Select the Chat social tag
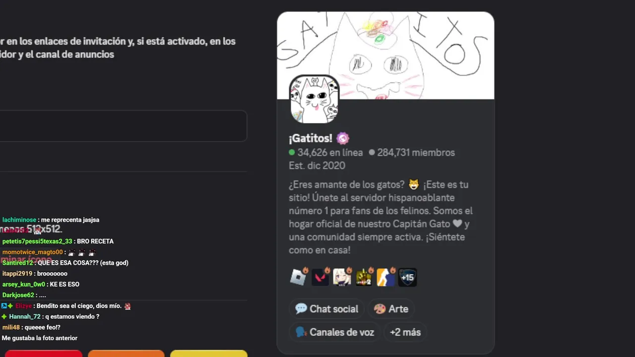Image resolution: width=635 pixels, height=357 pixels. 326,309
